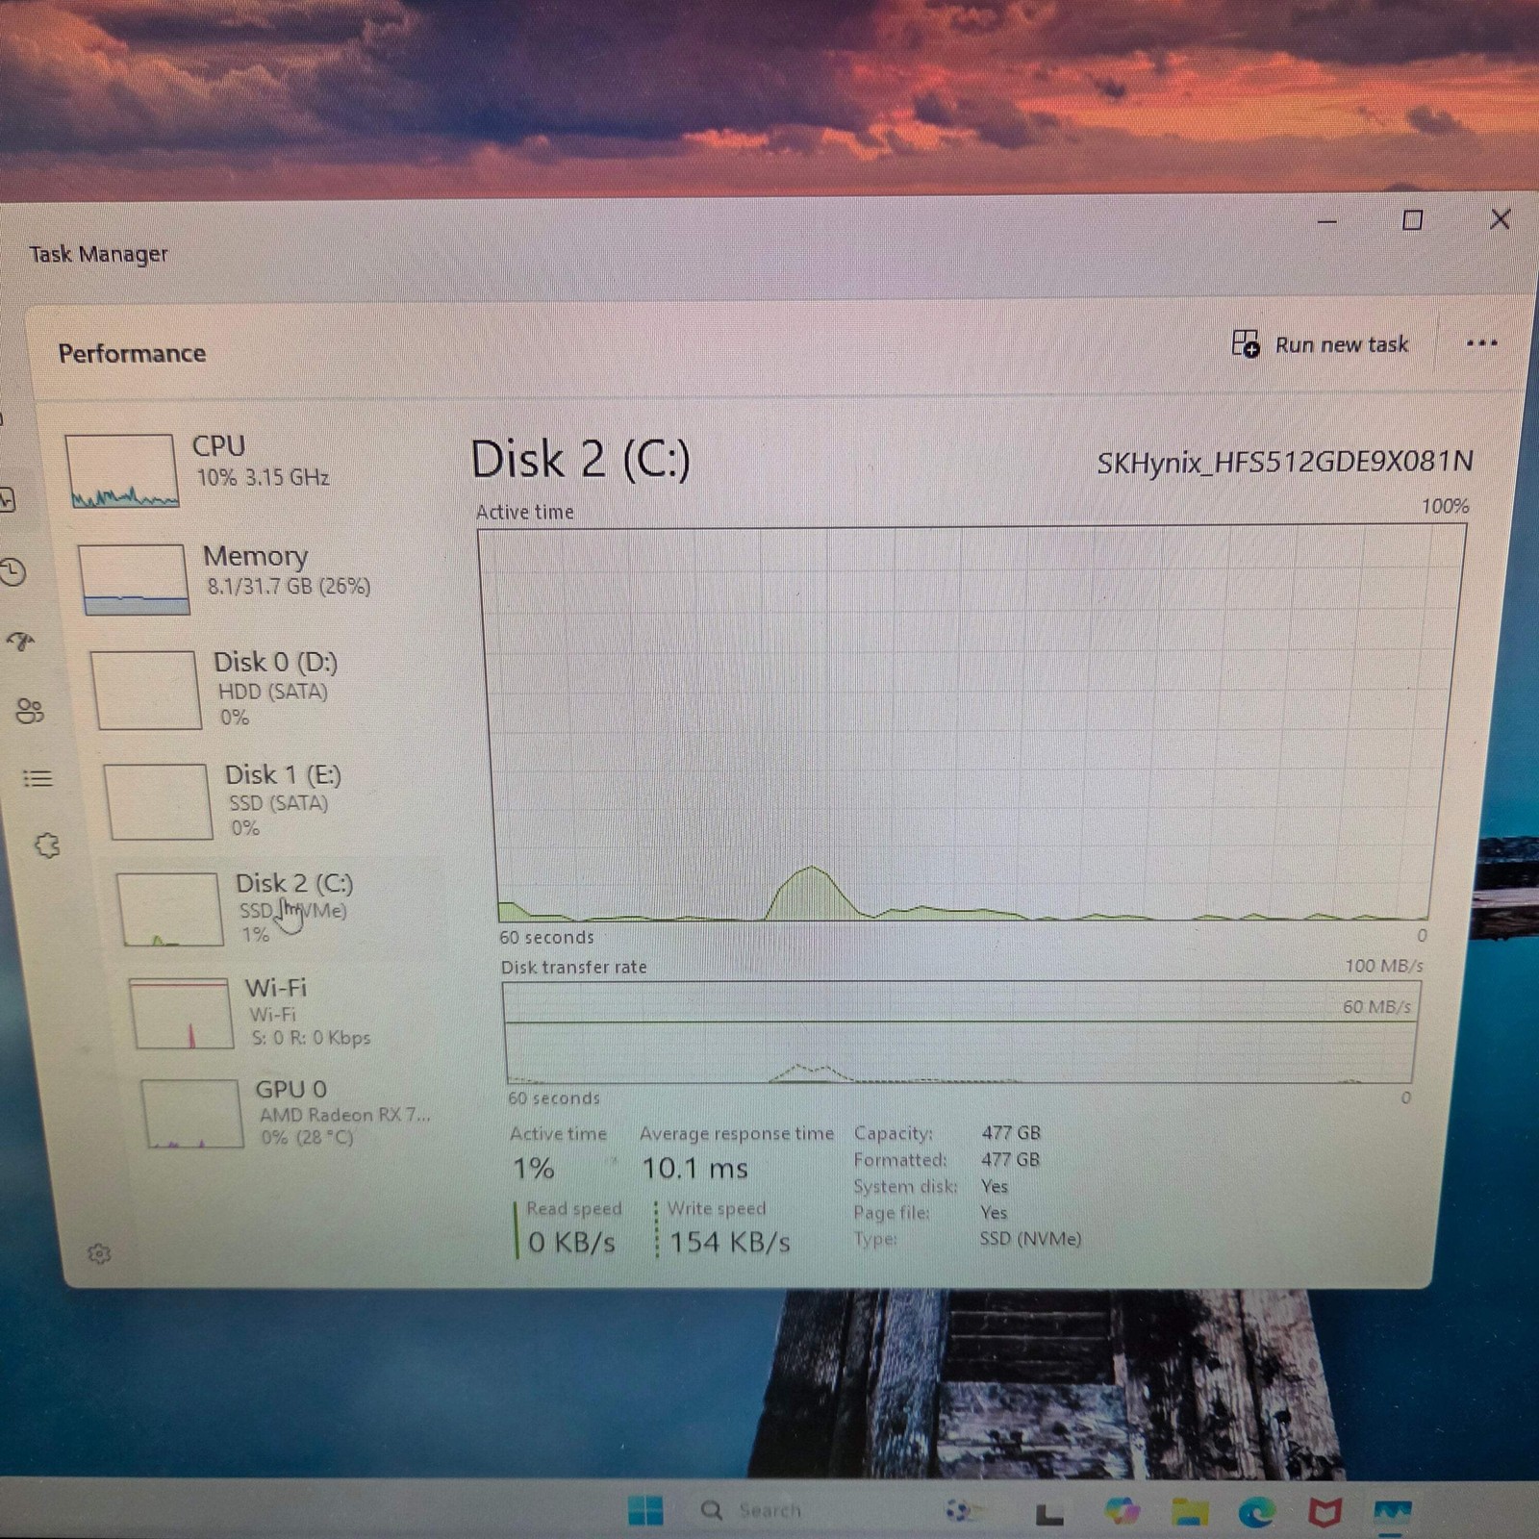Open the dark L-shaped app in taskbar

(1048, 1513)
